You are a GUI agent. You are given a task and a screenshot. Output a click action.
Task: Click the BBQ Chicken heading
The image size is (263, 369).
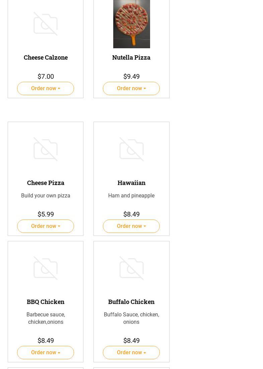(x=46, y=302)
